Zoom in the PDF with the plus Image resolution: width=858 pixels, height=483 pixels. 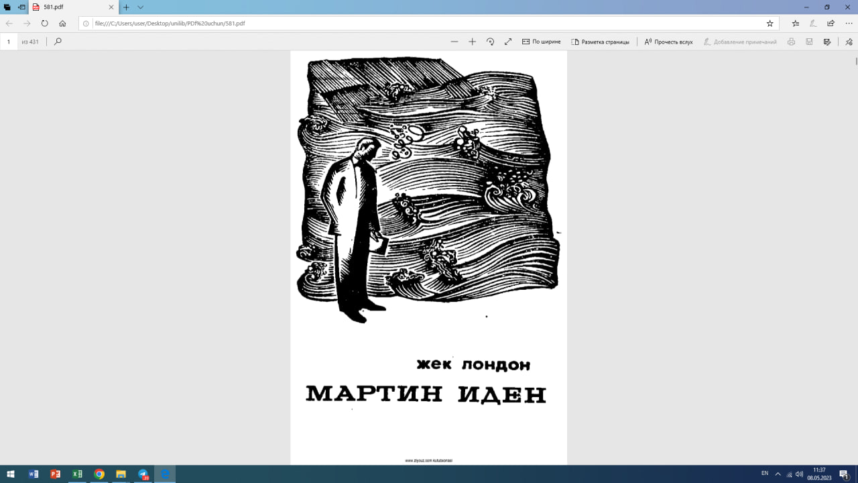click(x=472, y=42)
